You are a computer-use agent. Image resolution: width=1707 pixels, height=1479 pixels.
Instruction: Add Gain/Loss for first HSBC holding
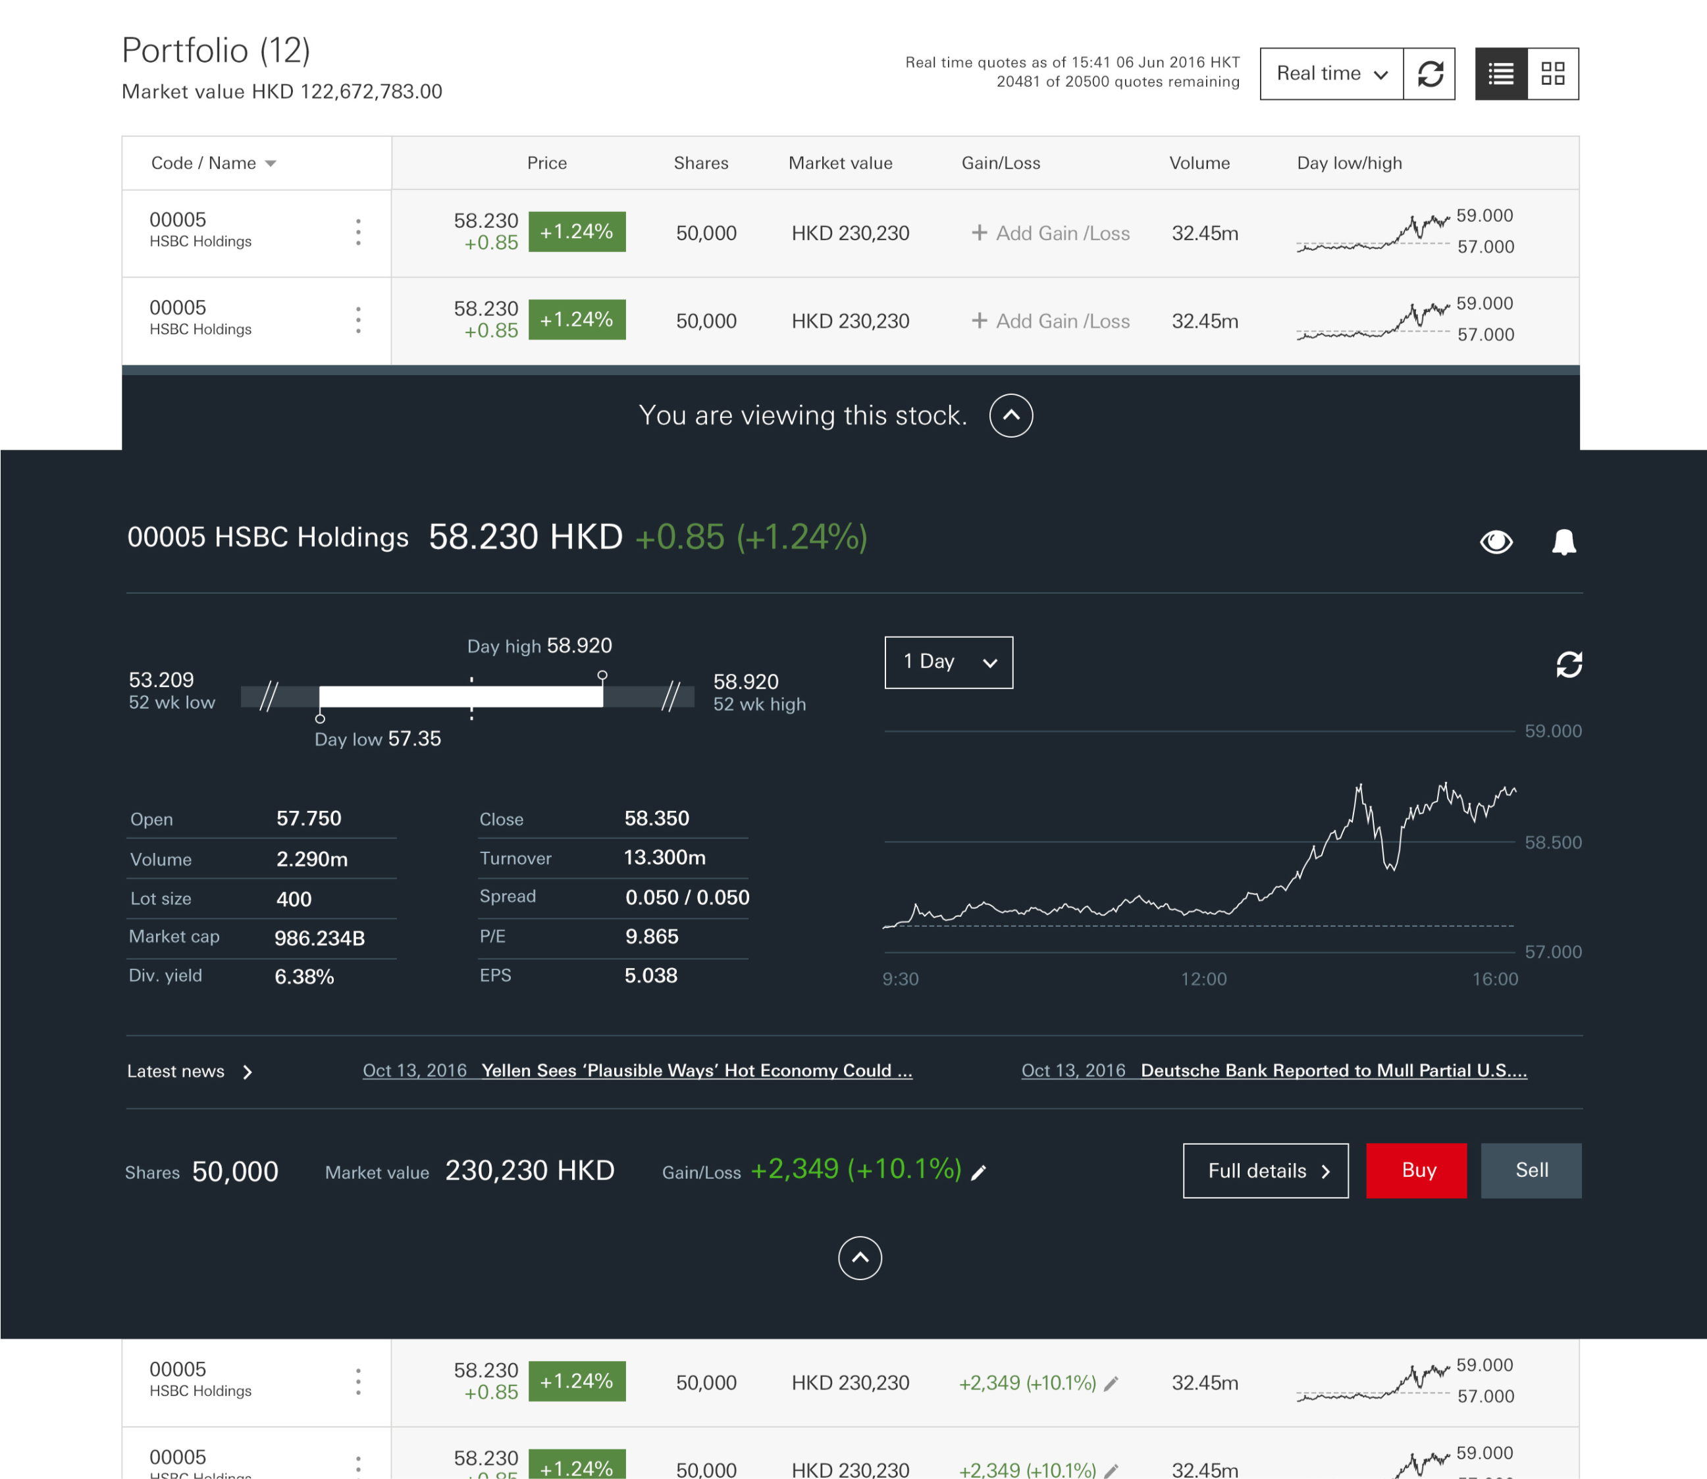click(x=1049, y=233)
